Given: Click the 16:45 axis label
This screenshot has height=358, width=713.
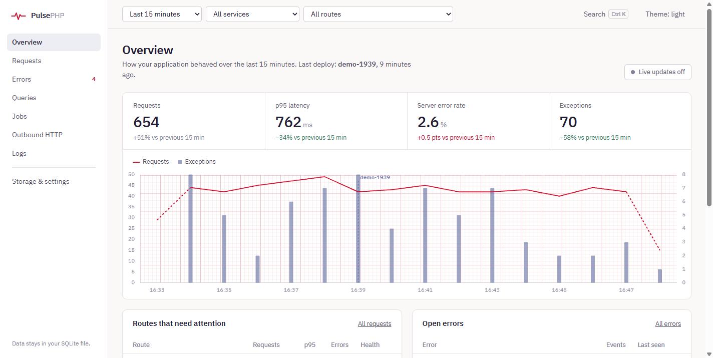Looking at the screenshot, I should point(559,290).
